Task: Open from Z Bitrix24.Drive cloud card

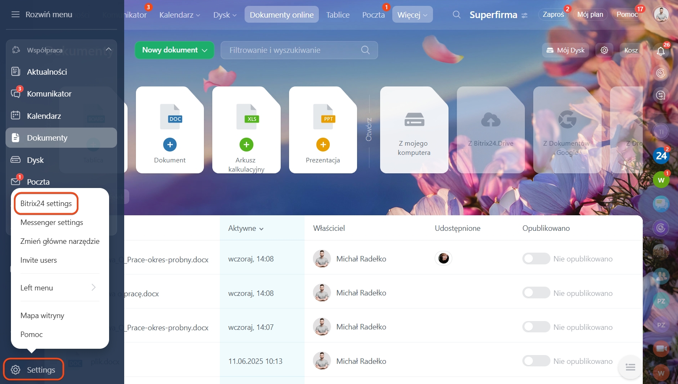Action: tap(491, 130)
